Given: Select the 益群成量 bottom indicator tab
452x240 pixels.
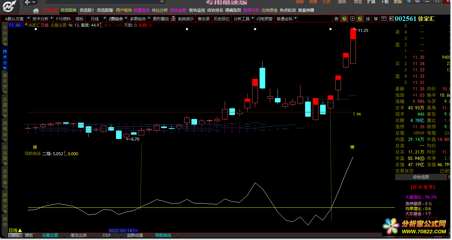Looking at the screenshot, I should 135,235.
